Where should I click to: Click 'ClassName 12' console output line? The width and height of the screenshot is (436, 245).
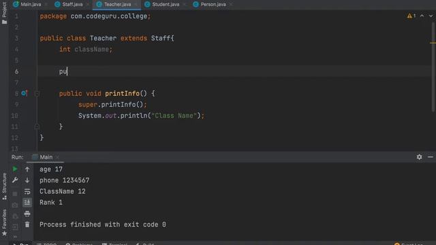coord(62,191)
